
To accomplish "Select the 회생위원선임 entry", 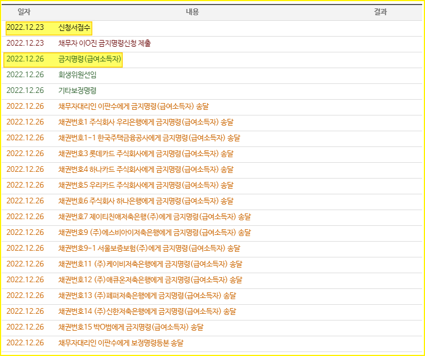I will pyautogui.click(x=77, y=75).
